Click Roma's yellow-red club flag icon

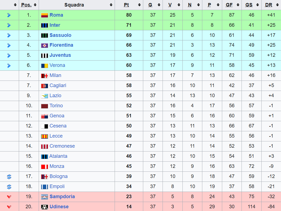click(44, 15)
